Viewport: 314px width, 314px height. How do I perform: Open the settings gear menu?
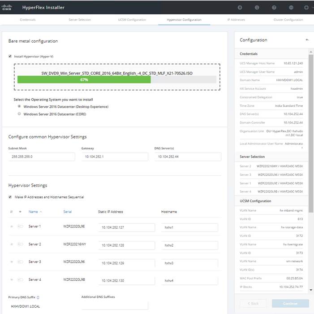pos(306,7)
